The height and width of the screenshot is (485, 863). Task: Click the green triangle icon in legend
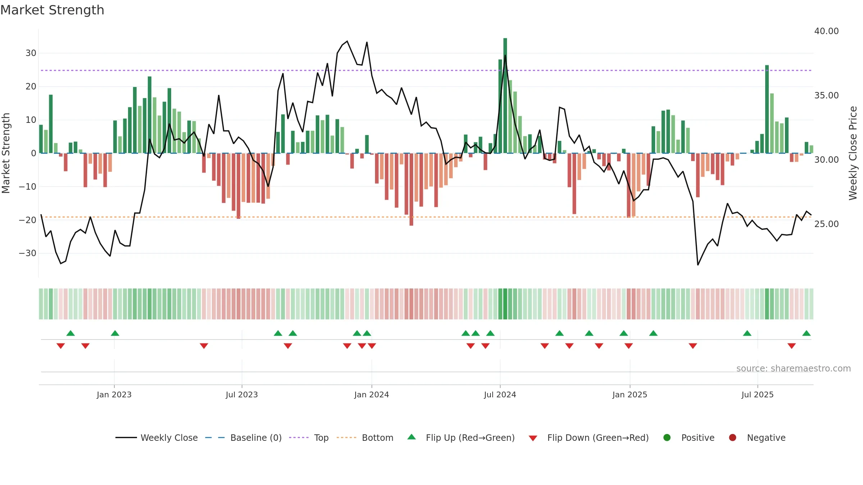click(x=412, y=437)
